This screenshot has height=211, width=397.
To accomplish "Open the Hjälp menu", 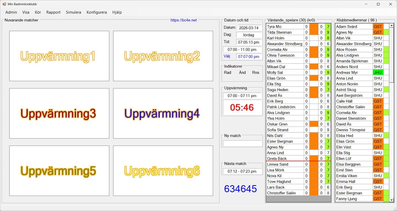I will [117, 12].
